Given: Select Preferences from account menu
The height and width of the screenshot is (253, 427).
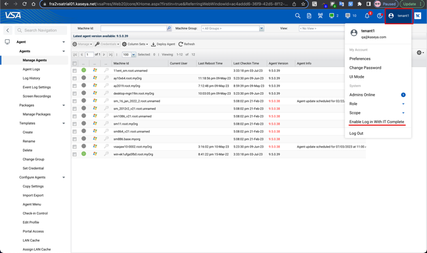Looking at the screenshot, I should point(360,59).
